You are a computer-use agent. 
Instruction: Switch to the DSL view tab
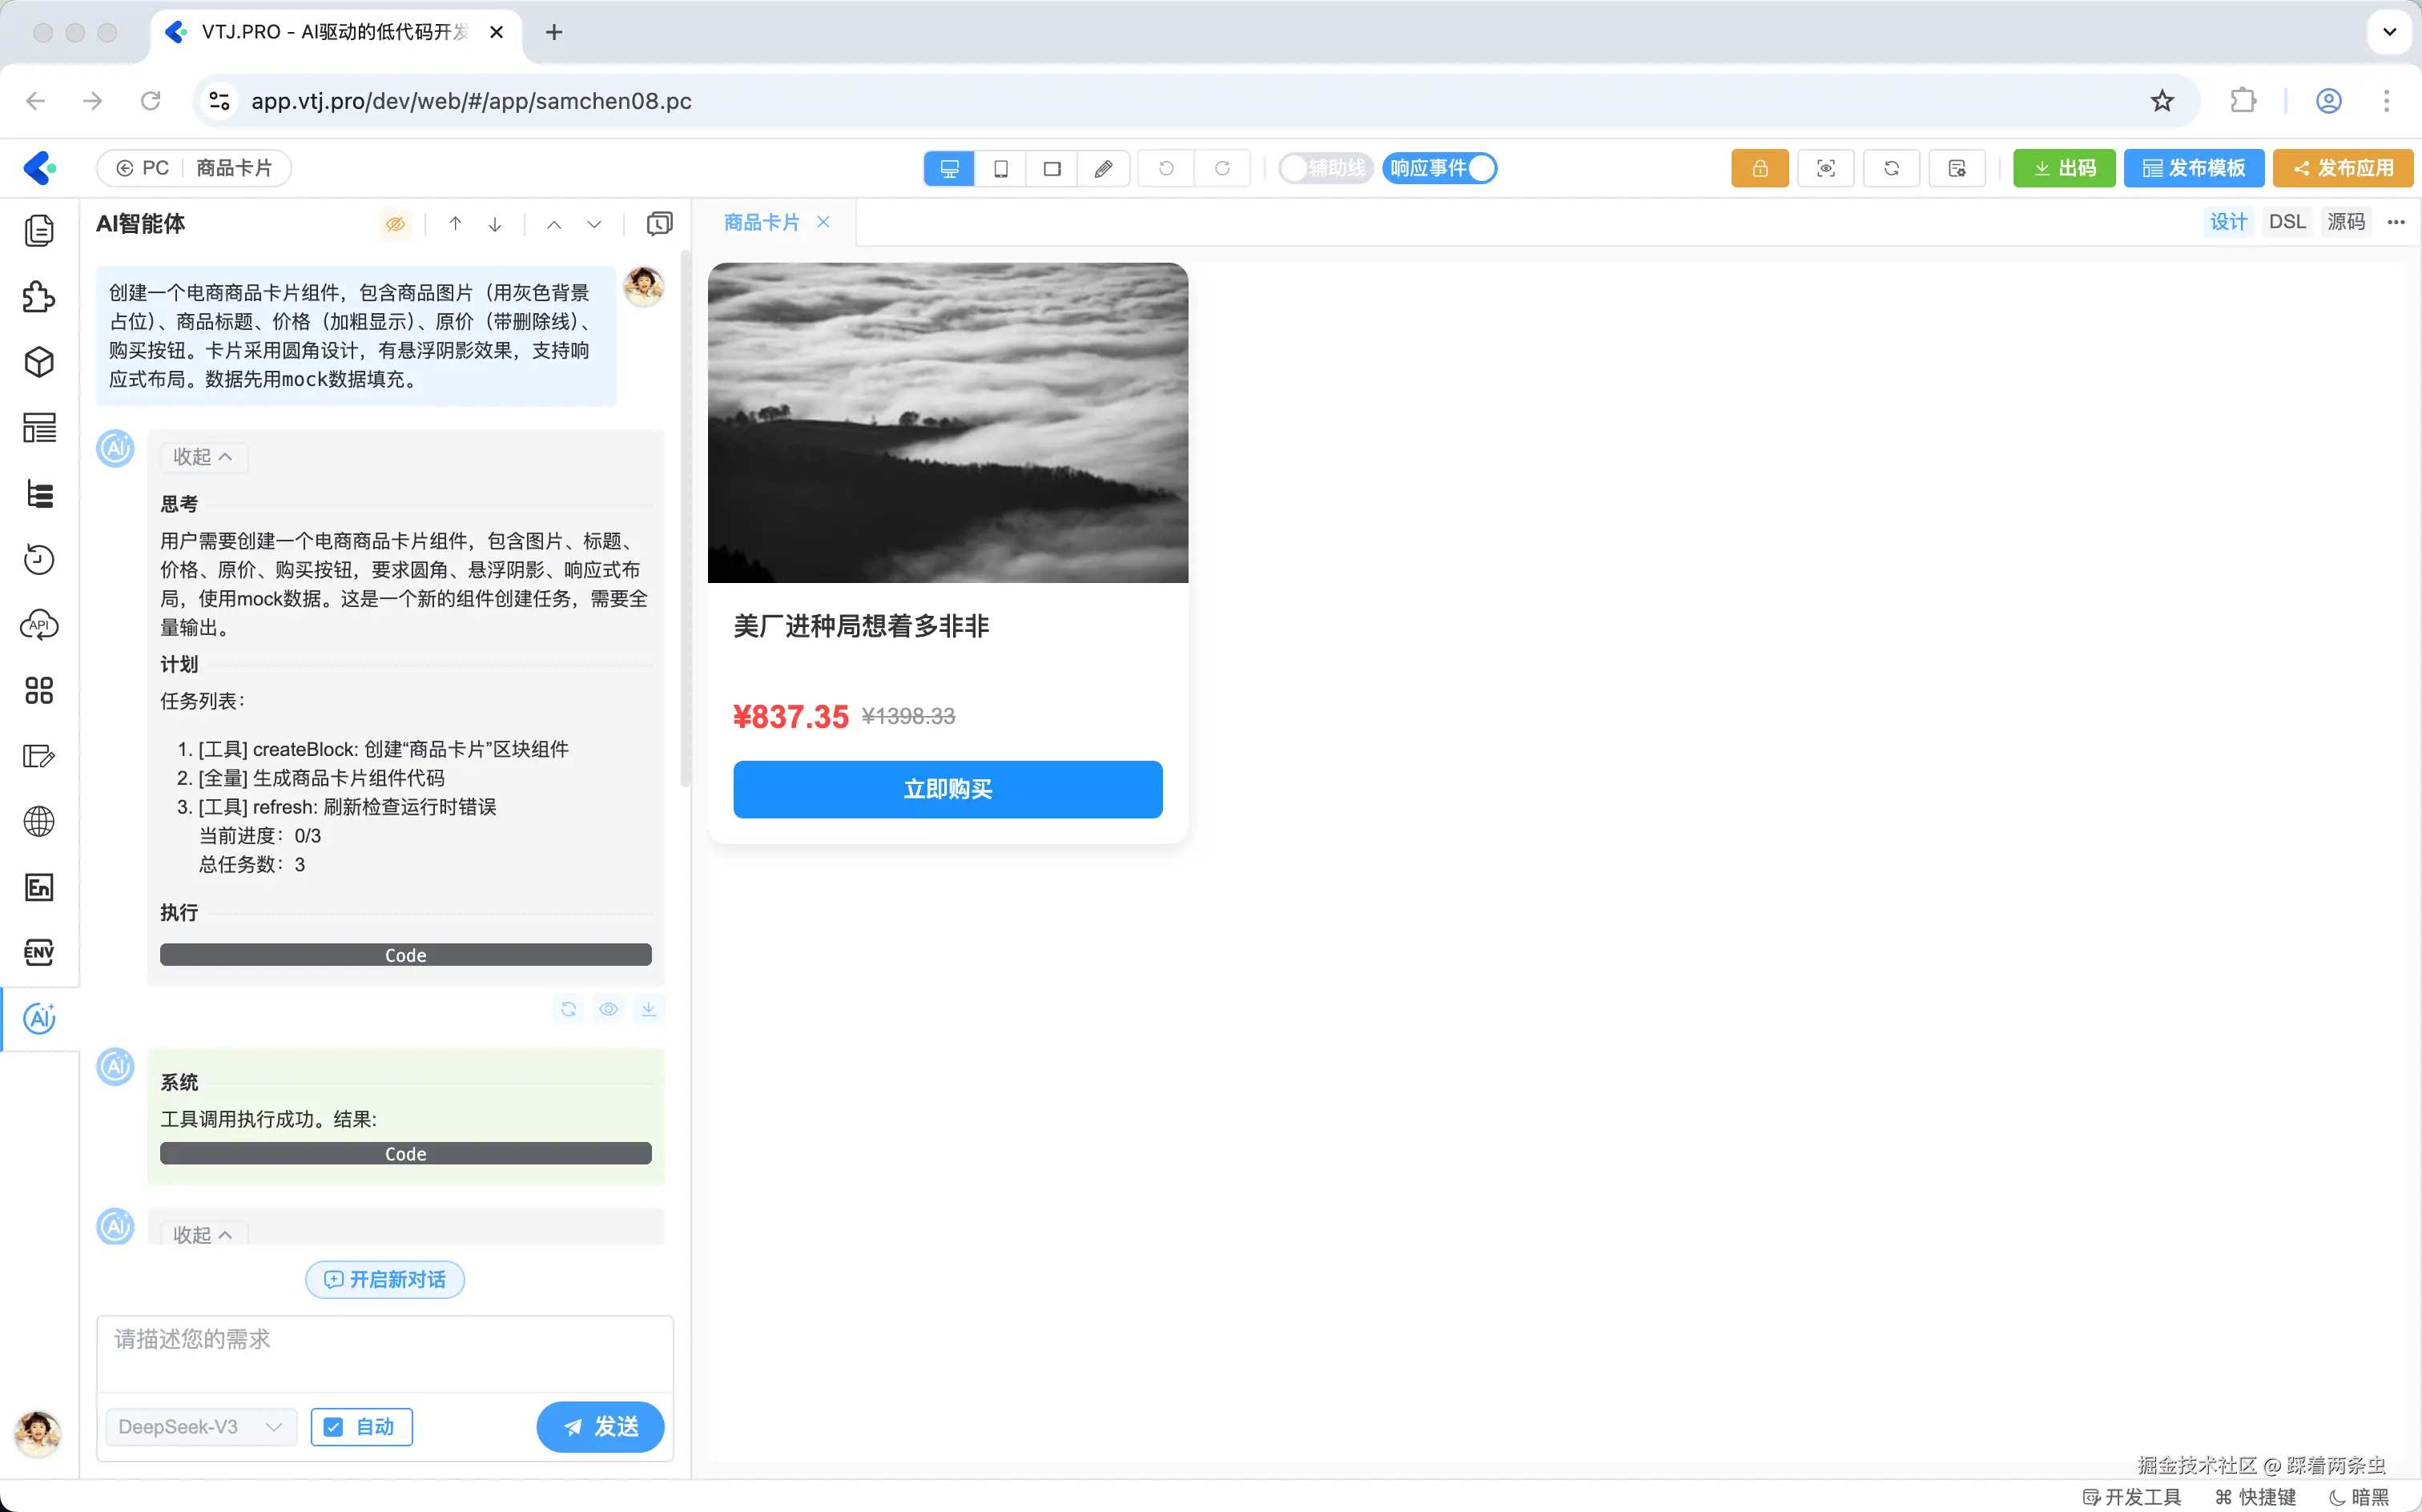coord(2286,222)
